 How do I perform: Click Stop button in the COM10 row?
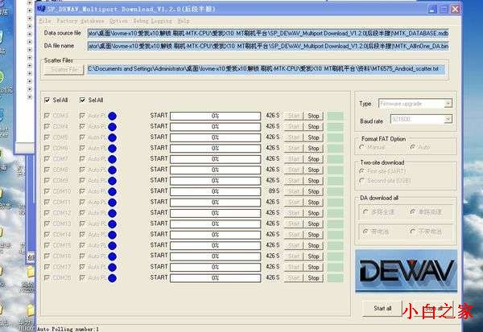coord(313,191)
